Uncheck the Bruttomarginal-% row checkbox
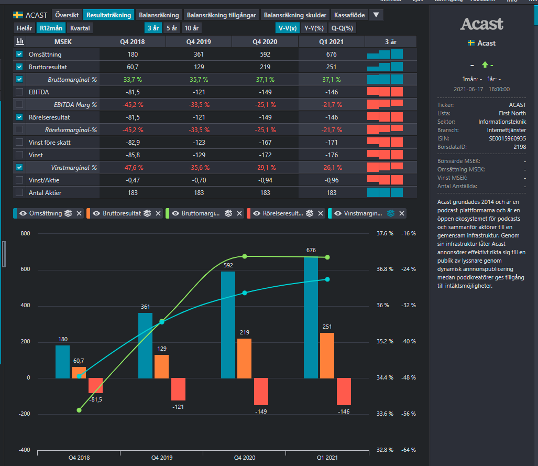Viewport: 538px width, 466px height. tap(19, 79)
